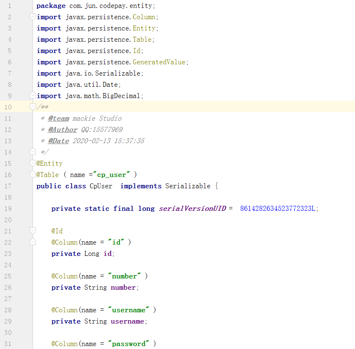The image size is (355, 349).
Task: Click java.util.Date import text
Action: click(x=92, y=85)
